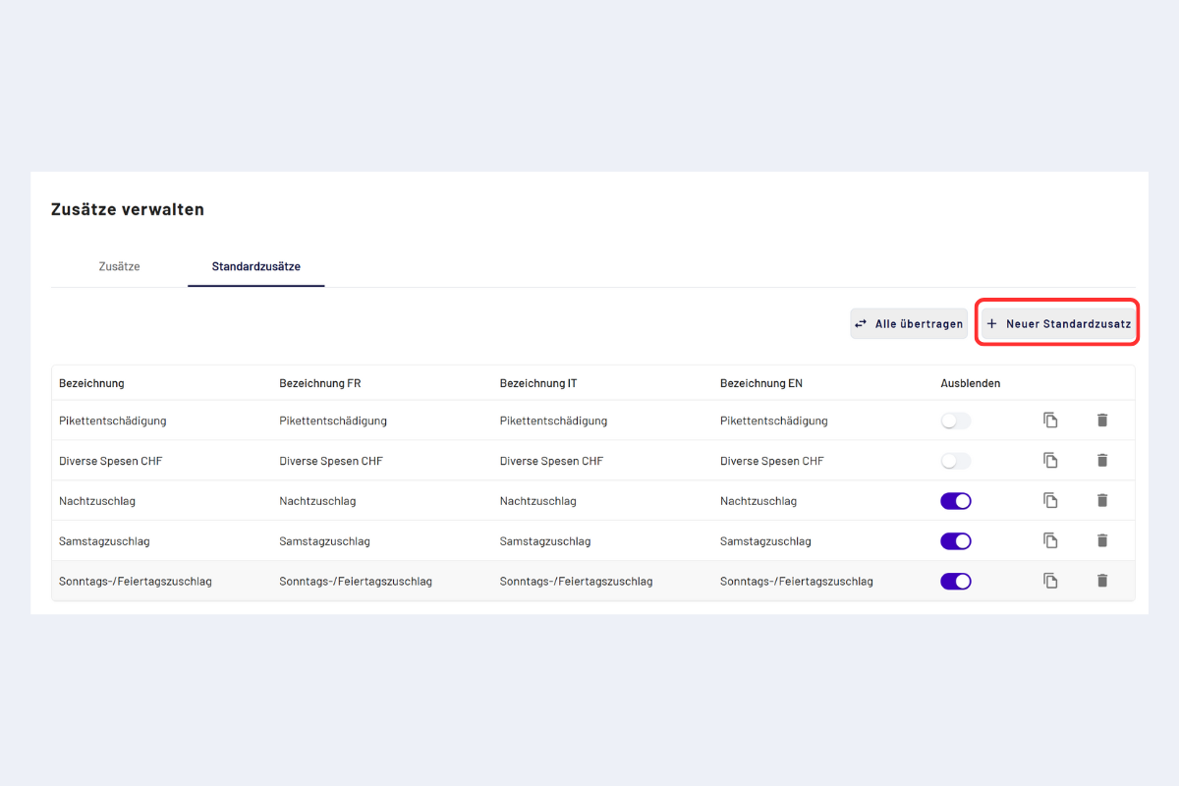The height and width of the screenshot is (786, 1179).
Task: Click the Bezeichnung FR cell for Nachtzuschlag
Action: 317,501
